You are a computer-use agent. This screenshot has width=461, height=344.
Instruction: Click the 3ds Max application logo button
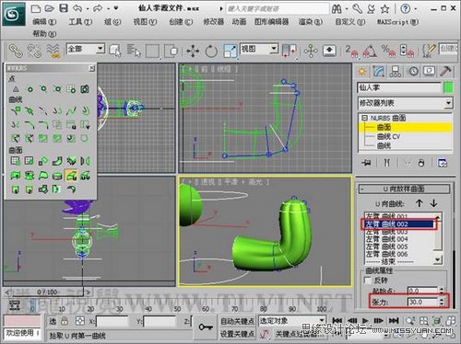[13, 14]
